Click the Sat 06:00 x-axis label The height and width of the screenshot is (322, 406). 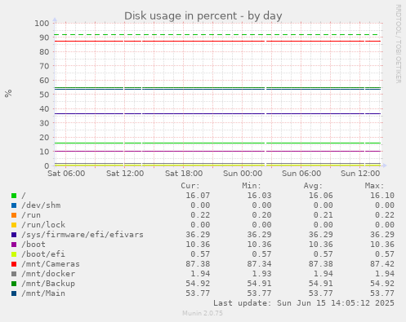point(66,174)
